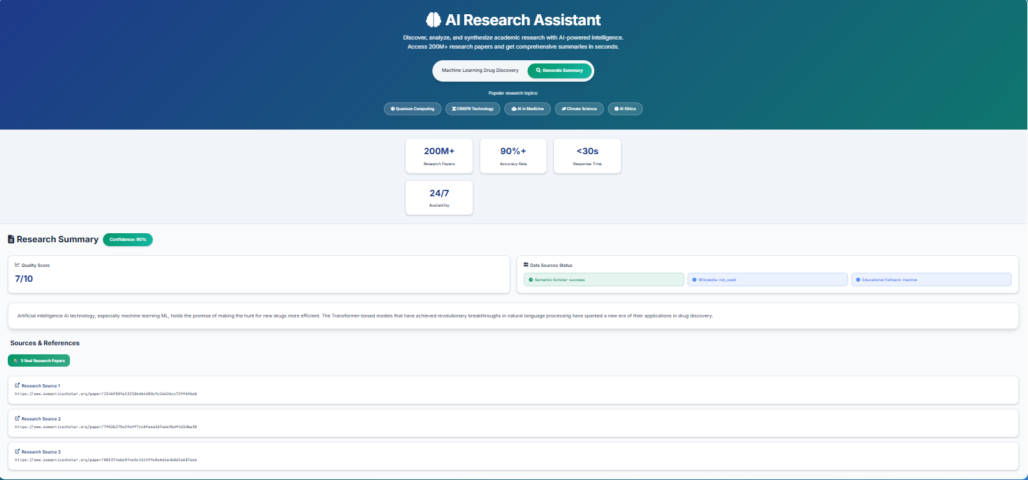Select the Quantum Computing topic chip
The width and height of the screenshot is (1028, 480).
(x=412, y=109)
